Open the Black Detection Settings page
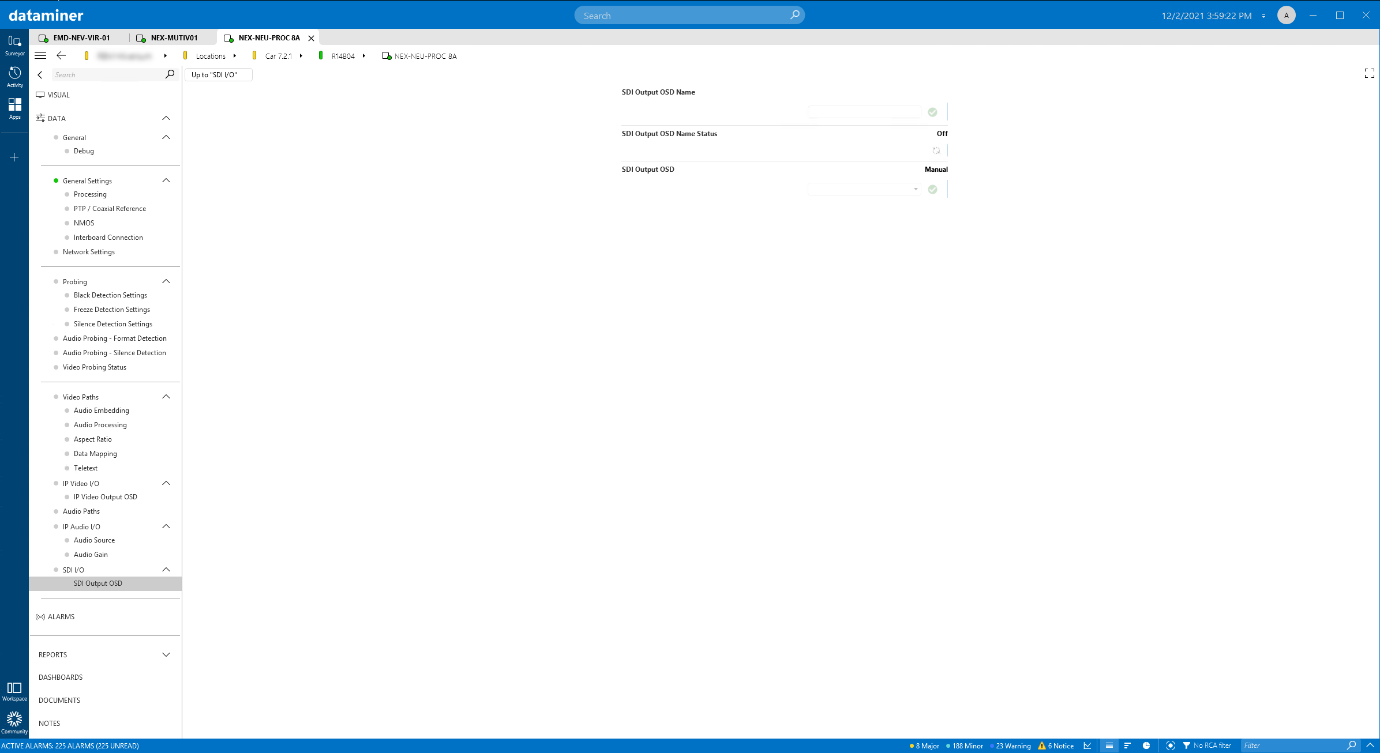Screen dimensions: 1380x753 point(110,295)
